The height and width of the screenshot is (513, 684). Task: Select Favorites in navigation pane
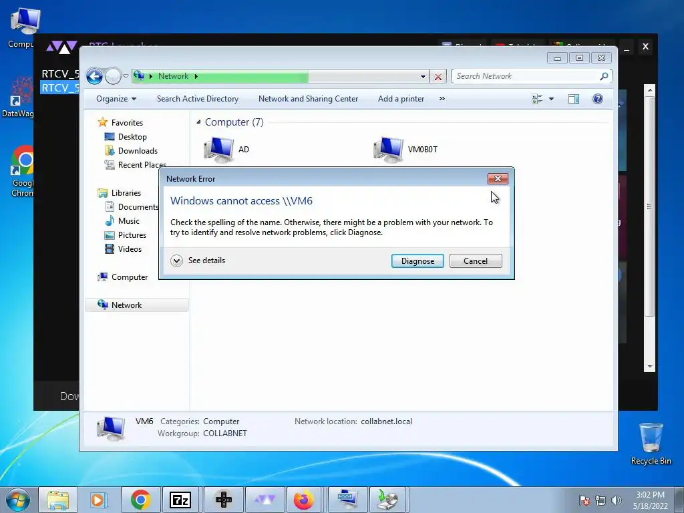click(x=127, y=123)
